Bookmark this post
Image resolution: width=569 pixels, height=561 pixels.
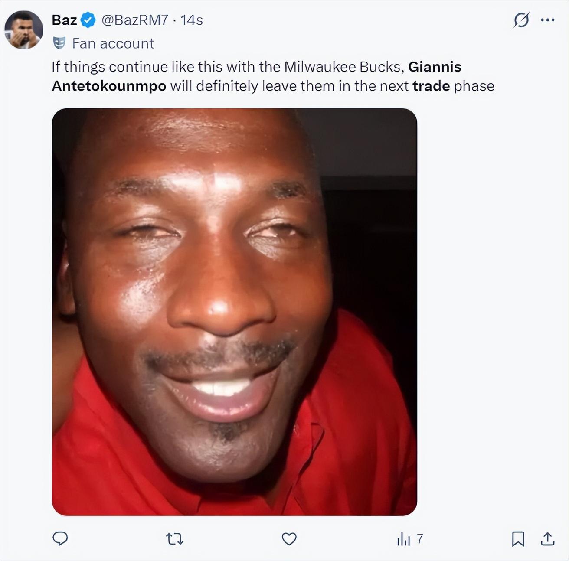click(x=518, y=539)
